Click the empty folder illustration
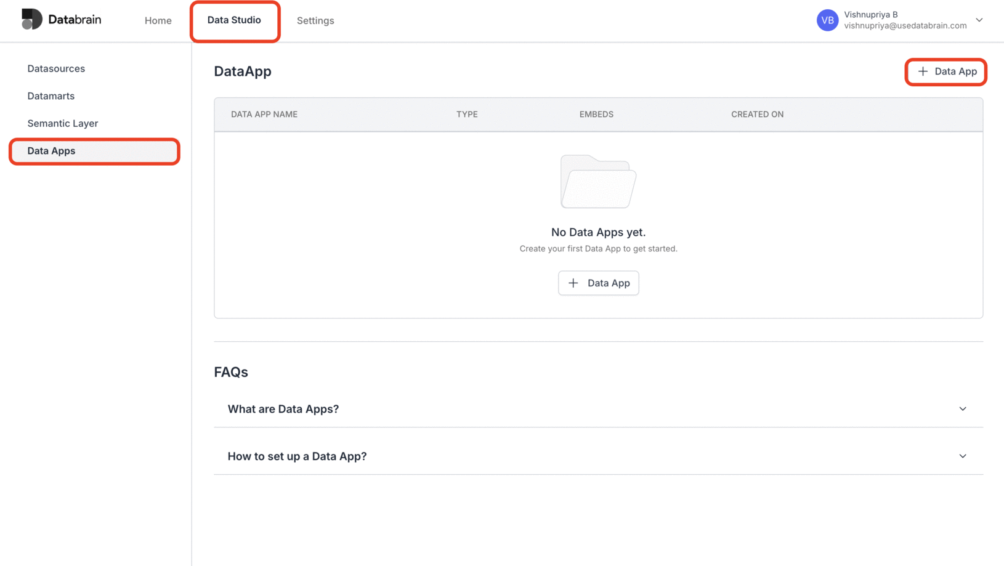The width and height of the screenshot is (1004, 566). click(x=598, y=182)
